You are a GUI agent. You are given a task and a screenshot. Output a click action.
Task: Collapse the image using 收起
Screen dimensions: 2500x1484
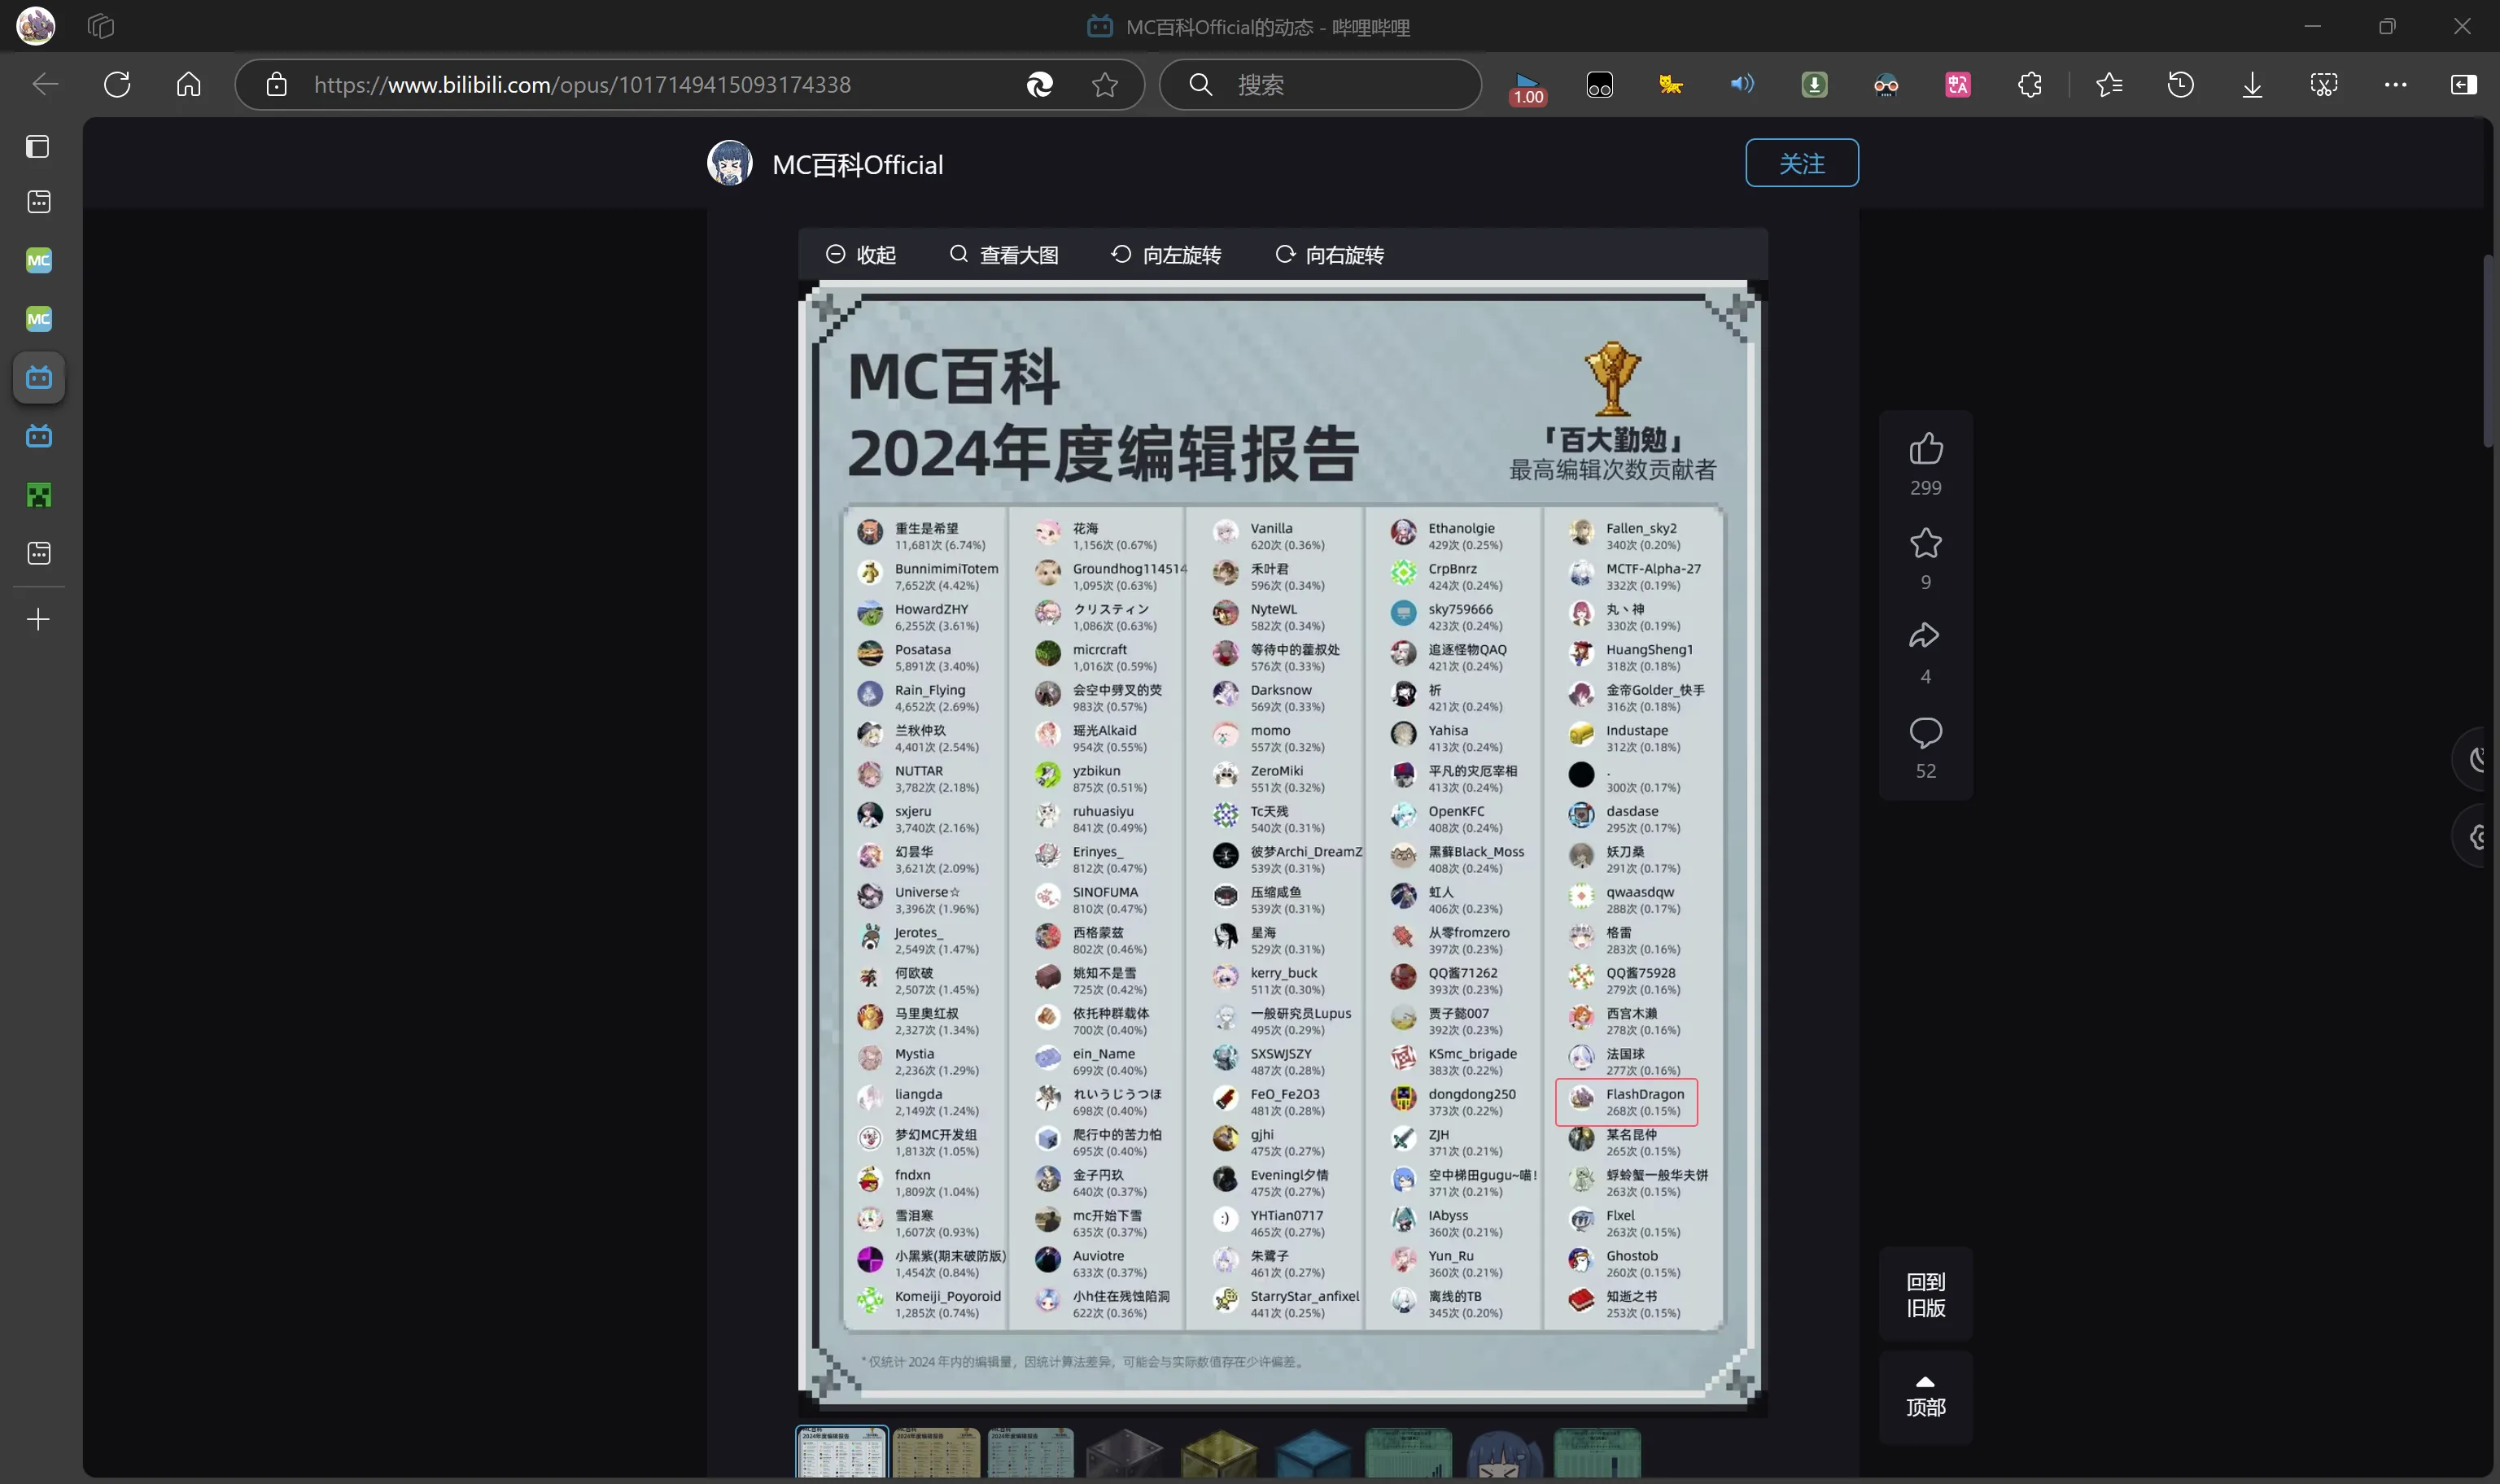point(859,254)
